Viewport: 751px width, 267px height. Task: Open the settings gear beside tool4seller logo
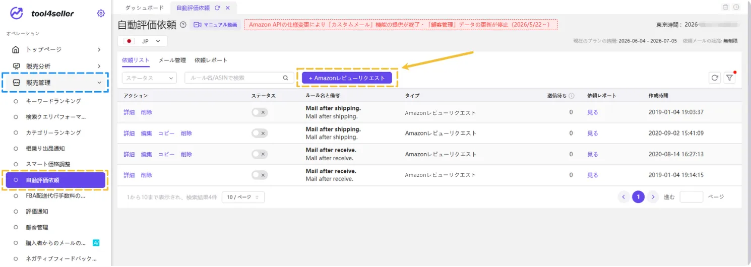[x=101, y=13]
